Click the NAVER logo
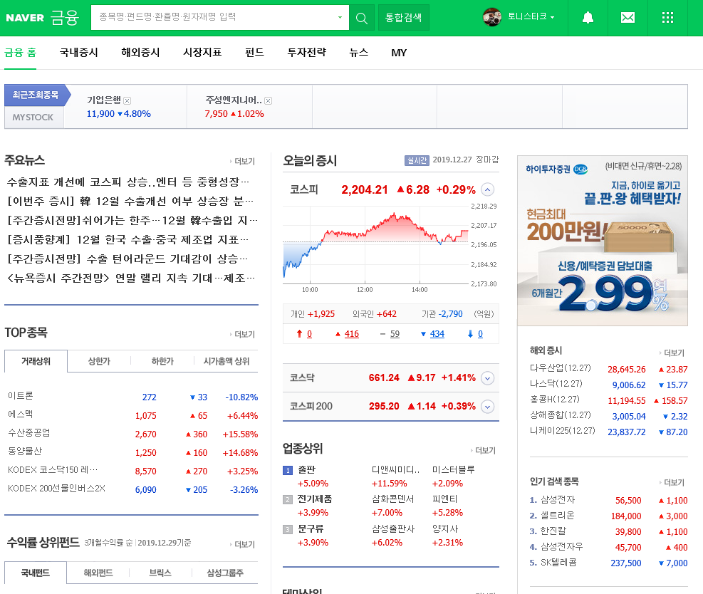The image size is (703, 594). point(25,18)
